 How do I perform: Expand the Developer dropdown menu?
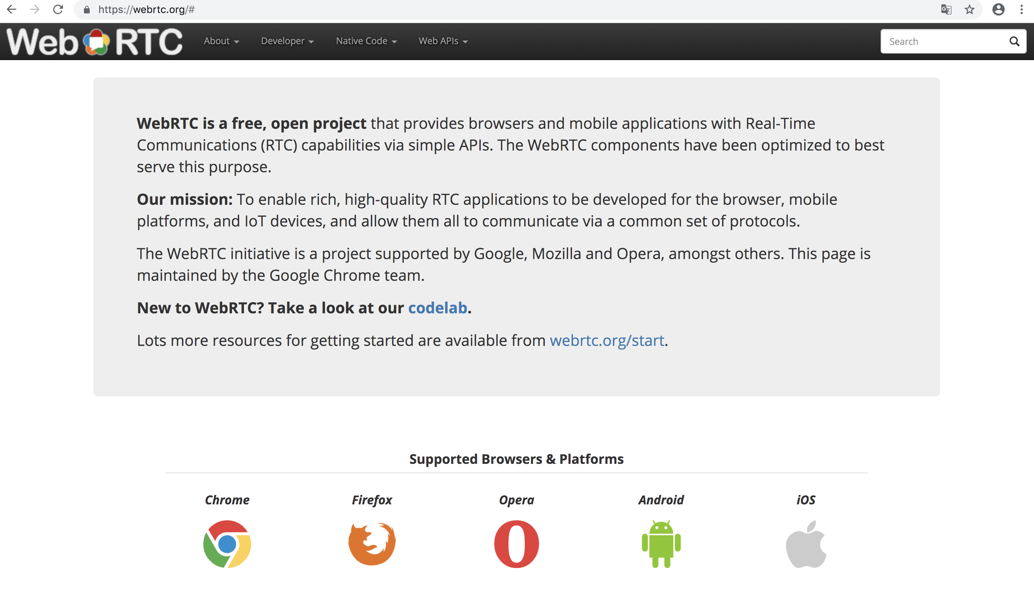[x=287, y=41]
